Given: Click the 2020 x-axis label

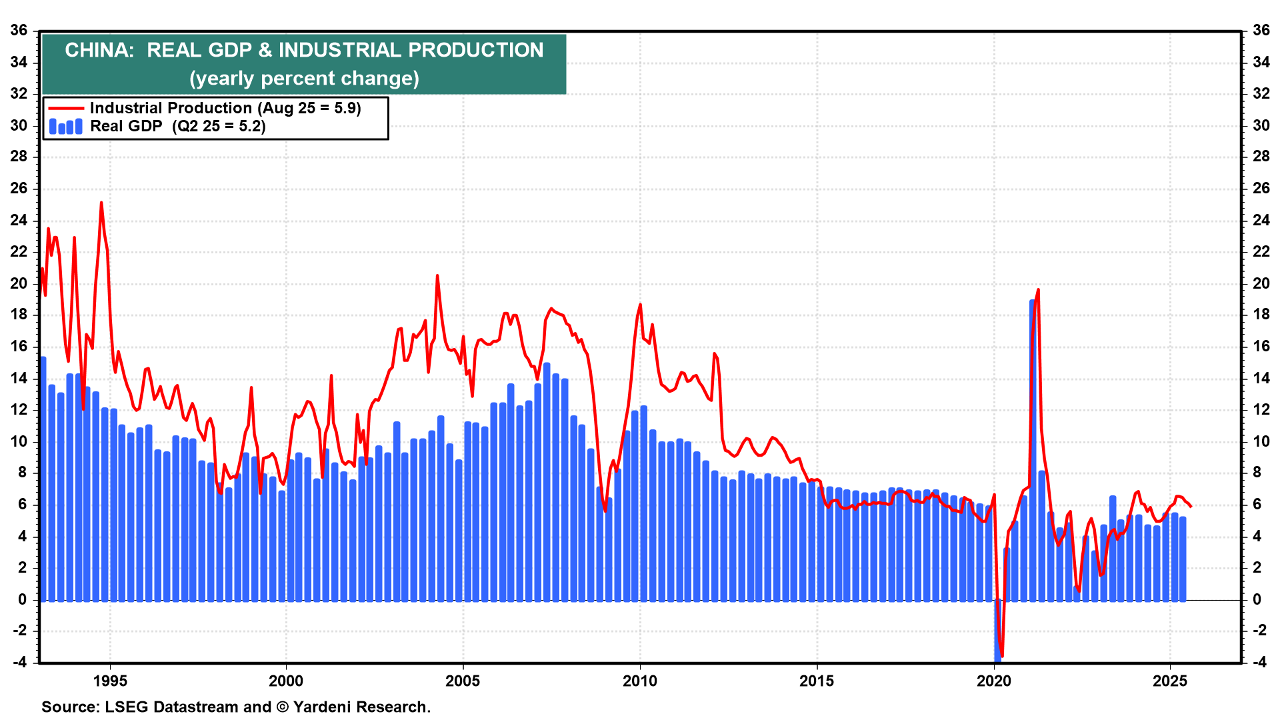Looking at the screenshot, I should point(994,681).
